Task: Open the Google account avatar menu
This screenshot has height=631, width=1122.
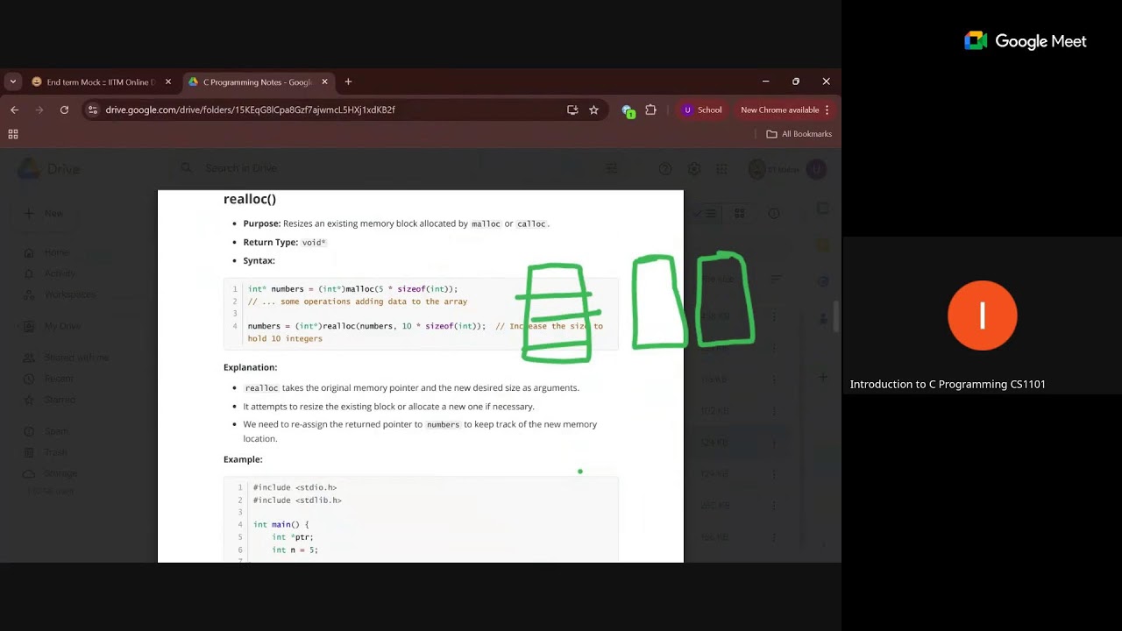Action: click(x=816, y=169)
